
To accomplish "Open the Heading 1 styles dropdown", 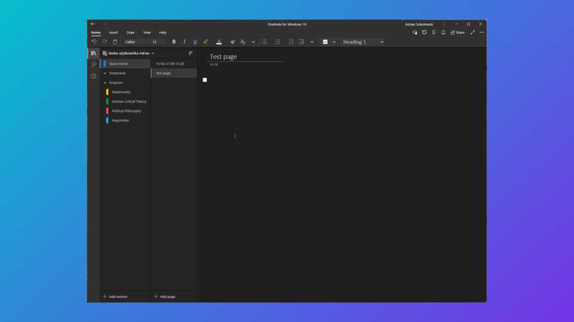I will tap(363, 42).
